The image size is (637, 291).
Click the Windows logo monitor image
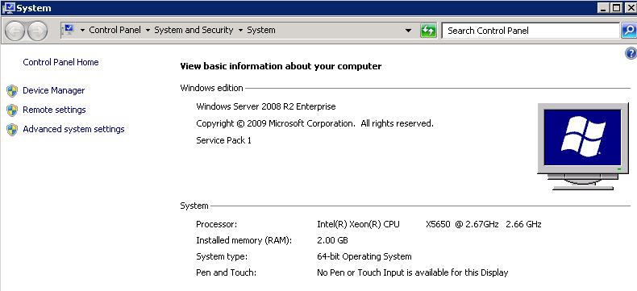click(582, 147)
